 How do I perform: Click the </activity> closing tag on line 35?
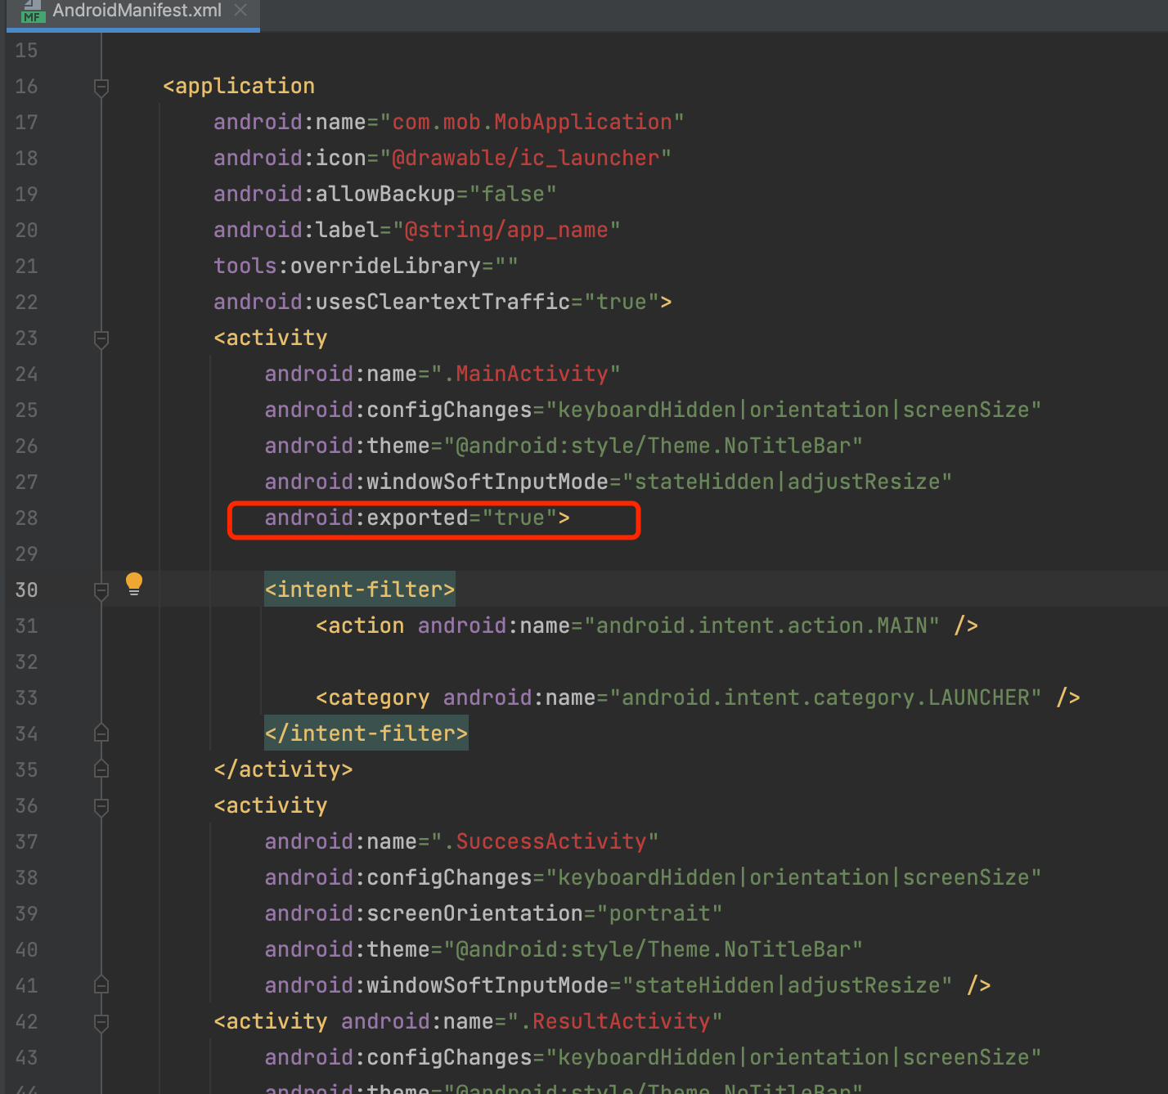(x=283, y=769)
